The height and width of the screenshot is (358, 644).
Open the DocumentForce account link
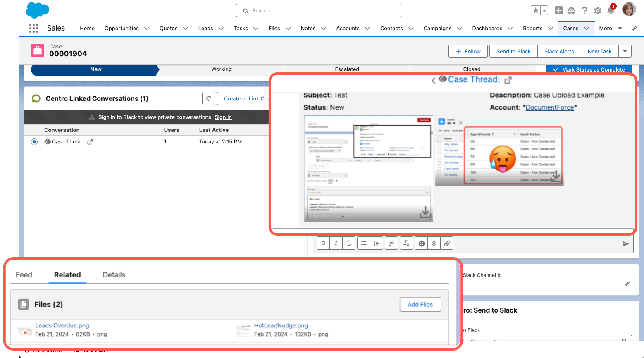click(550, 107)
